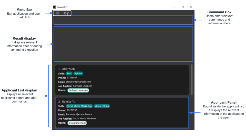The image size is (246, 138).
Task: Select the Python skill tag
Action: [78, 74]
